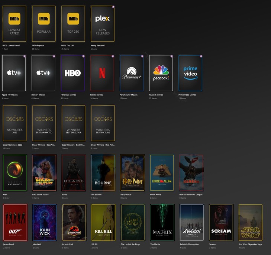Viewport: 271px width, 255px height.
Task: Open the Oscars Nominees 2023 poster
Action: tap(15, 123)
